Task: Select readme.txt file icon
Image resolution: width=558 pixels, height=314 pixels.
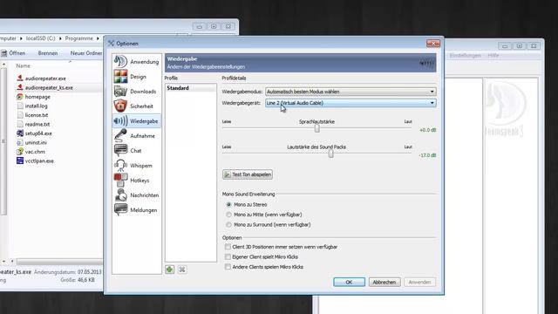Action: pos(20,124)
